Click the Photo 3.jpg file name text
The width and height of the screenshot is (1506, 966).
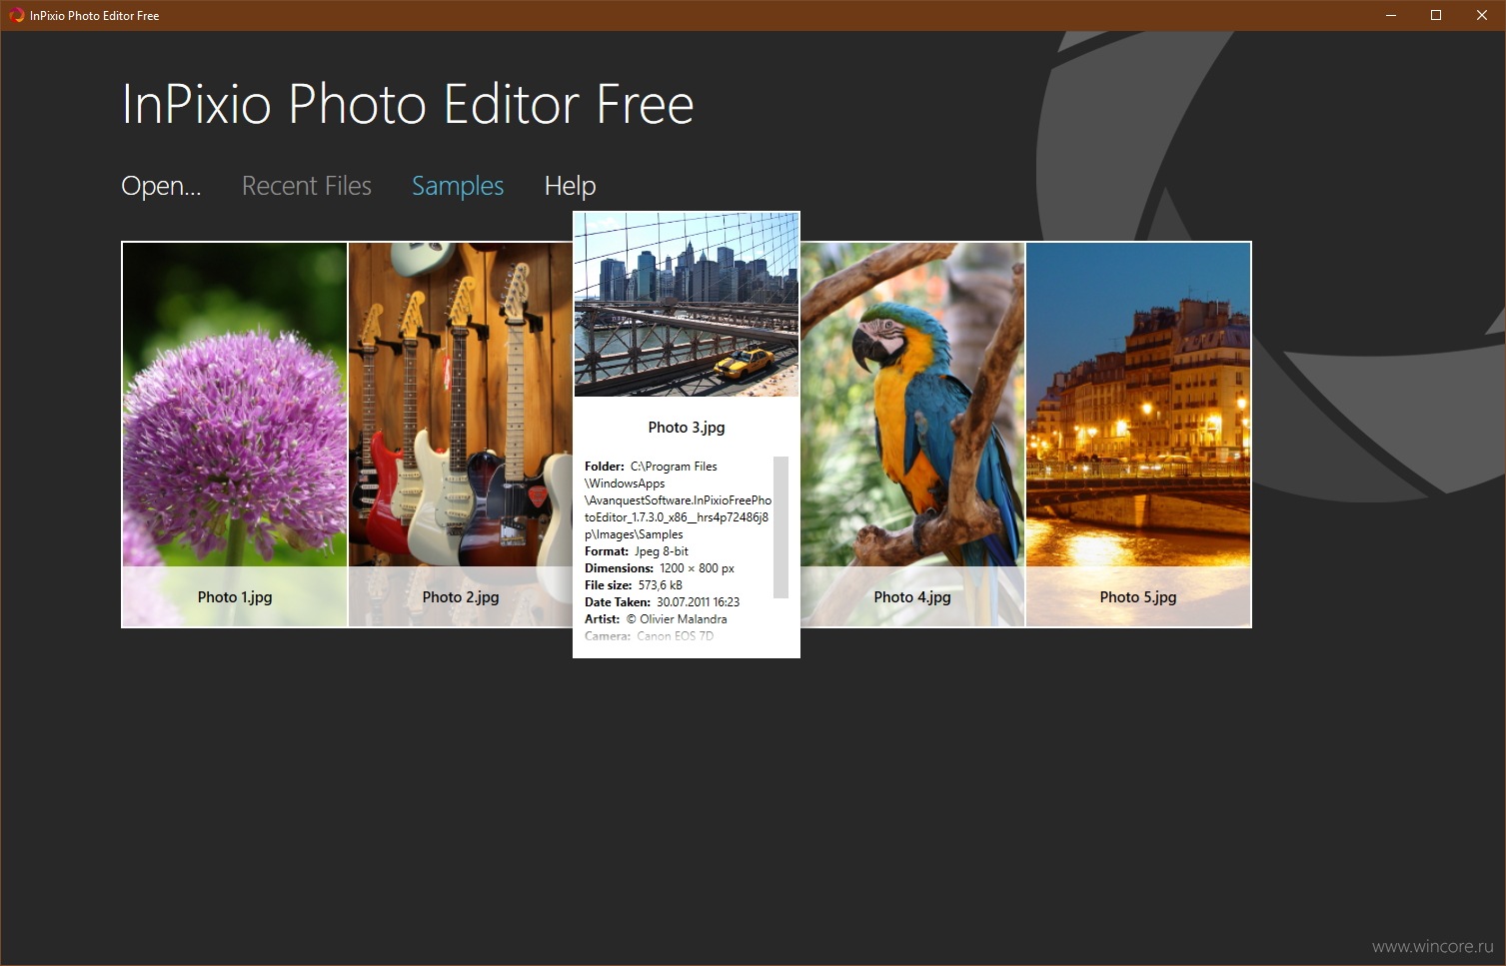coord(687,428)
